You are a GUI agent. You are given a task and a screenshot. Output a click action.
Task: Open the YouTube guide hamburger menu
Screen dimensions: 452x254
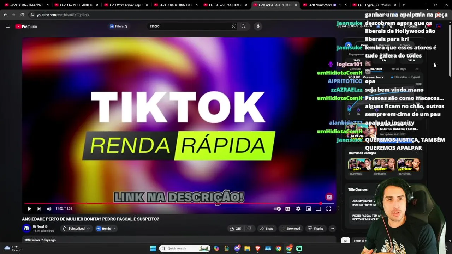[7, 26]
